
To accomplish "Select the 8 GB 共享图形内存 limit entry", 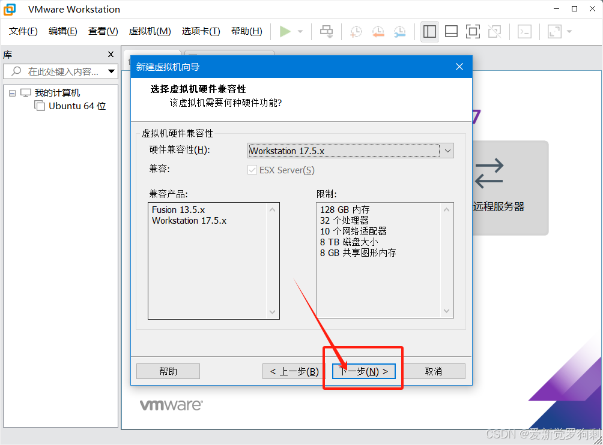I will (358, 252).
